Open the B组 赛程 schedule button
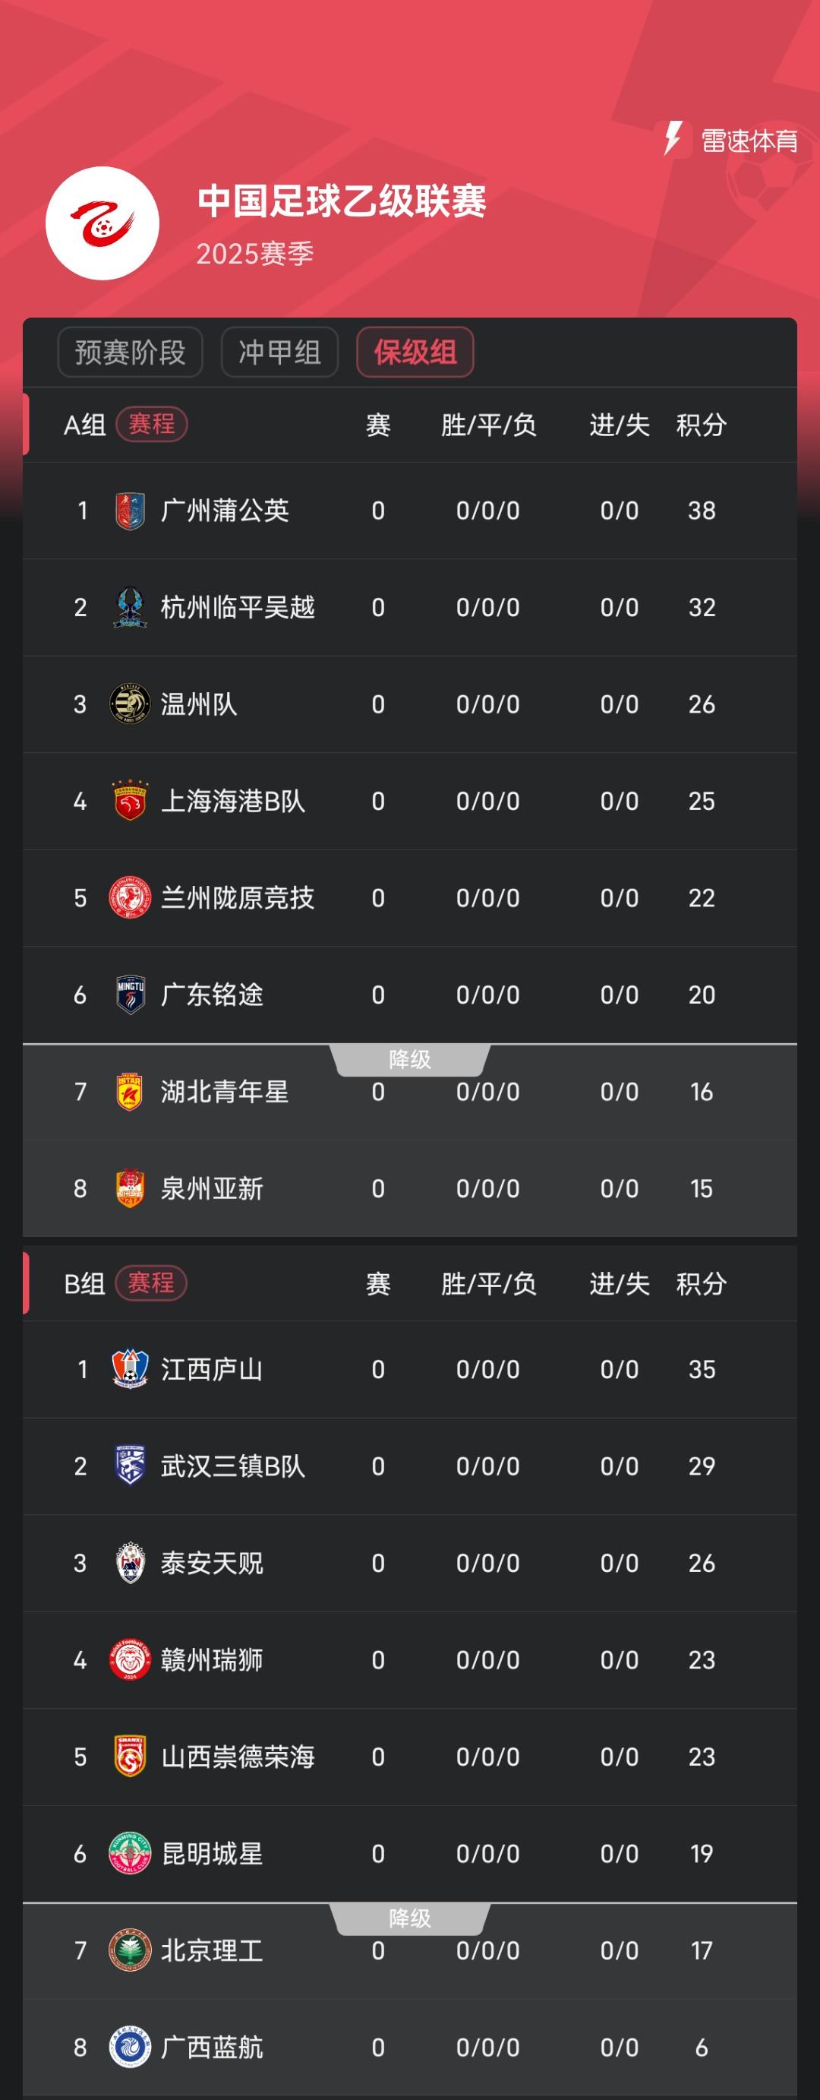Screen dimensions: 820x2100 [151, 1283]
